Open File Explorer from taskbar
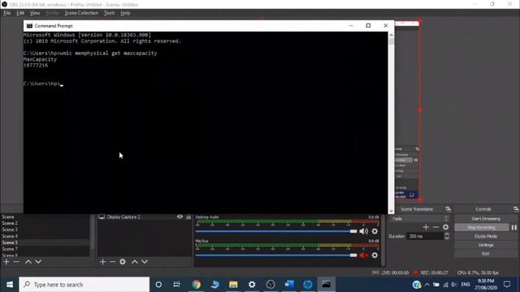 (233, 285)
